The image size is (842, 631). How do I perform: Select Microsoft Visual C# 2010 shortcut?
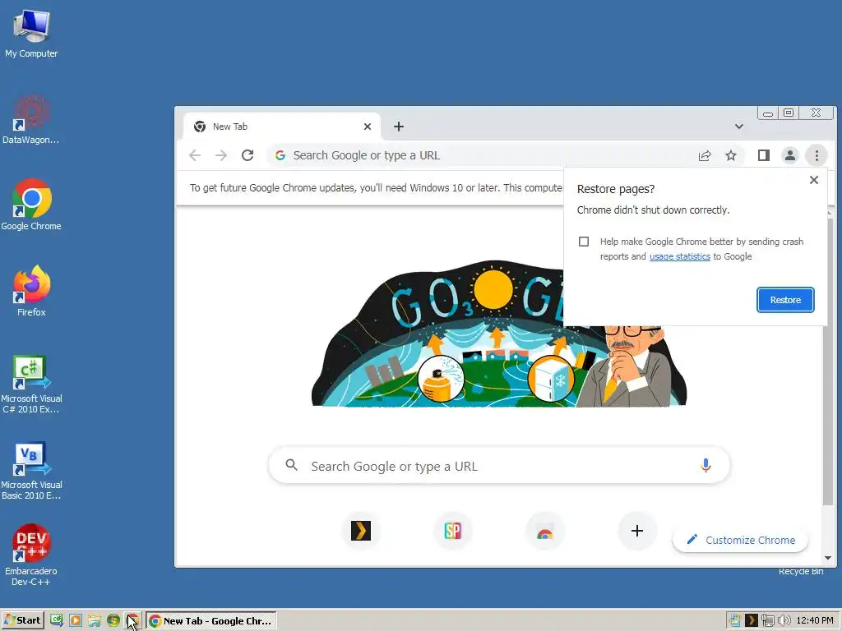pyautogui.click(x=31, y=385)
